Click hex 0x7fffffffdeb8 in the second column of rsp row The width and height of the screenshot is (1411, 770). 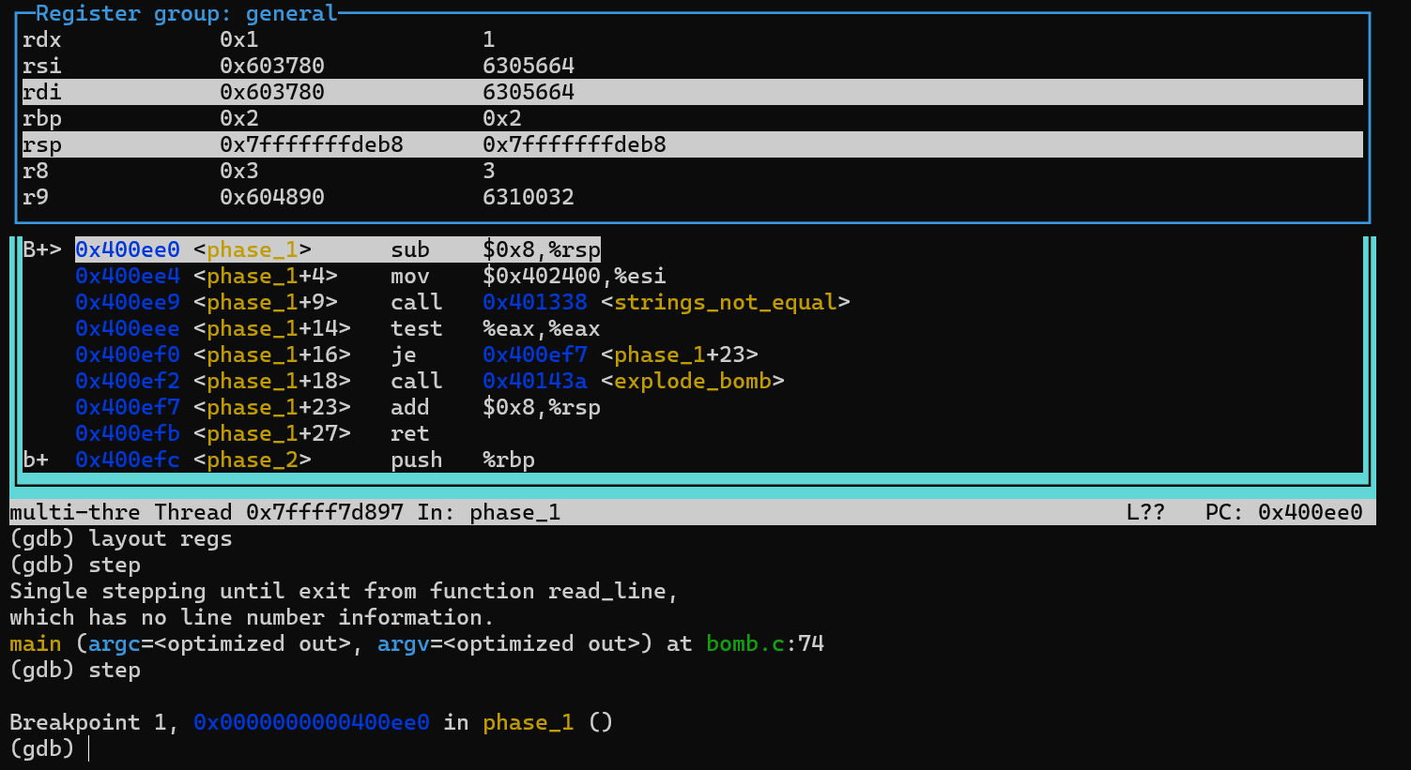(x=312, y=144)
